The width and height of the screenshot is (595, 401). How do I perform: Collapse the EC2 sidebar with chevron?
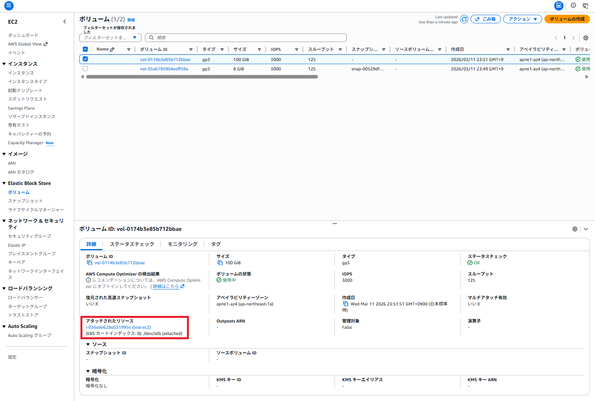pyautogui.click(x=65, y=22)
